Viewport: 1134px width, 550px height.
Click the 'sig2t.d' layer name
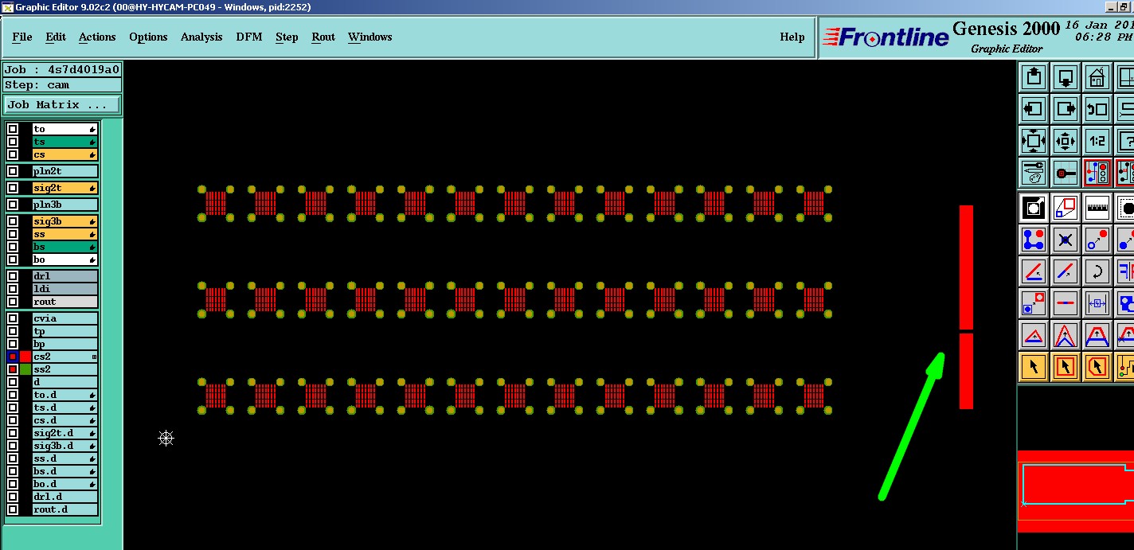[65, 433]
